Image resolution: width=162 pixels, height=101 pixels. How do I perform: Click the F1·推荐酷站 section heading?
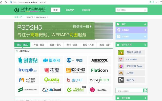[x=23, y=51]
